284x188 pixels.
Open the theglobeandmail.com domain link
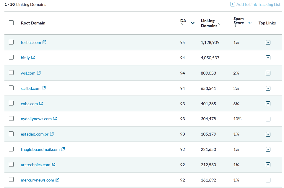coord(40,149)
